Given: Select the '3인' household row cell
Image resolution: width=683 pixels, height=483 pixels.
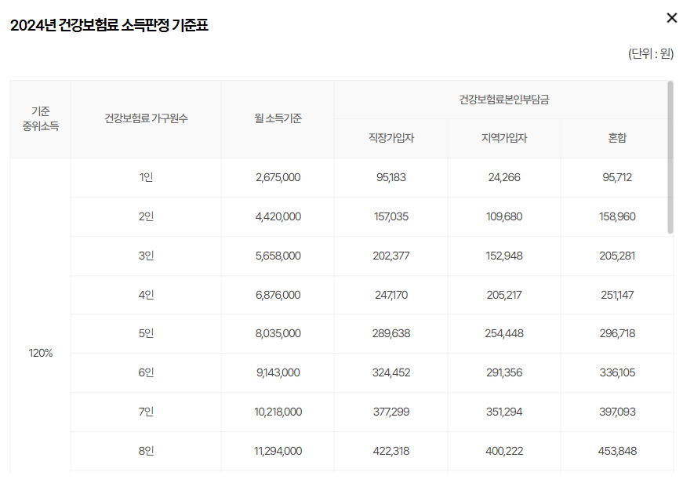Looking at the screenshot, I should [x=146, y=256].
